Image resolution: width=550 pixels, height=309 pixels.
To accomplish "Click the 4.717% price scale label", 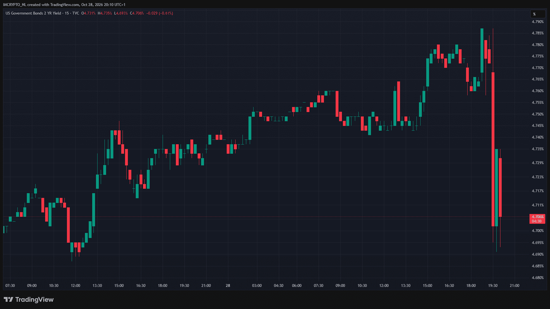I will (538, 191).
